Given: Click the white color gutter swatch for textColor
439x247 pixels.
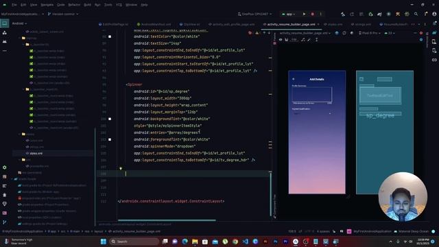Looking at the screenshot, I should 110,36.
